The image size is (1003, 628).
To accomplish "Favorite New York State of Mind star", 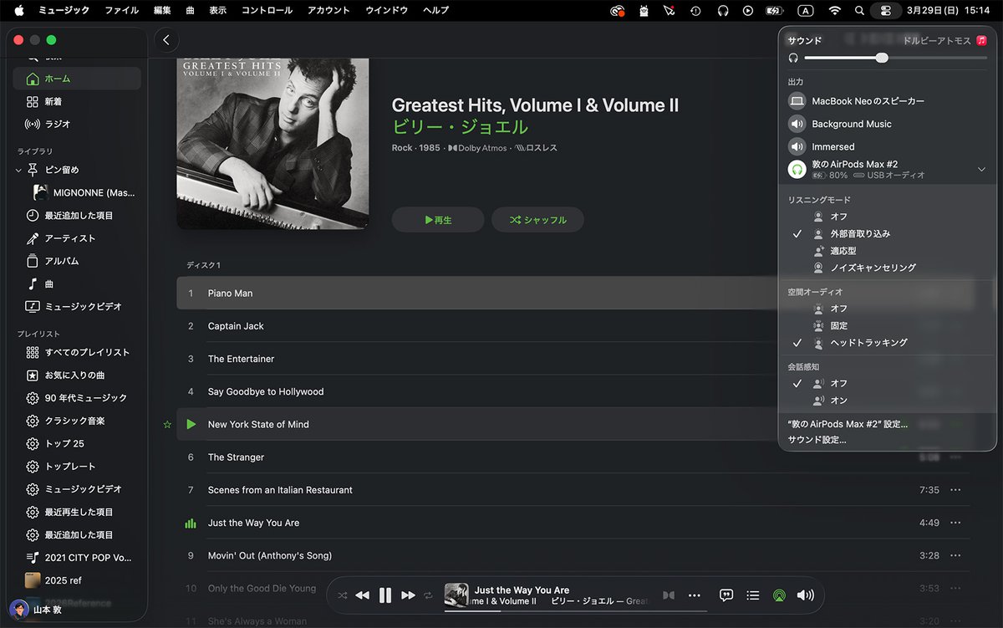I will click(x=167, y=425).
